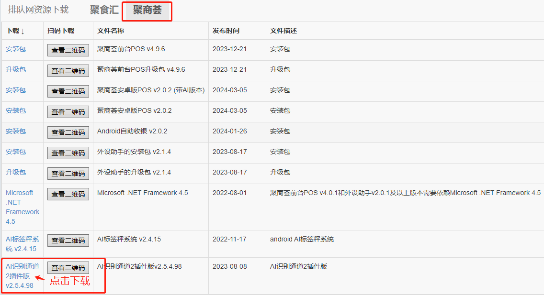544x295 pixels.
Task: Select file name 外设助手的升级包 v2.1.4
Action: [x=134, y=172]
